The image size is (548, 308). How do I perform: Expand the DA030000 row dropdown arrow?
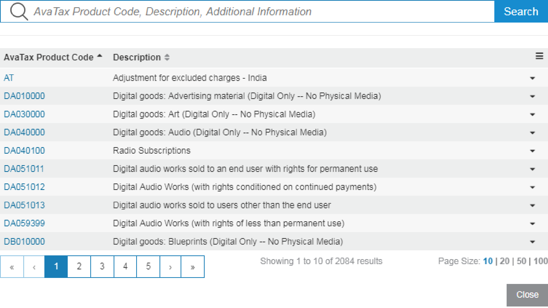click(x=532, y=115)
